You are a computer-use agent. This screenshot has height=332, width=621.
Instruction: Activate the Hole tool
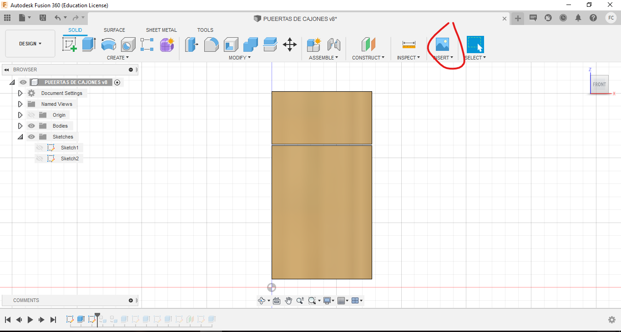128,45
